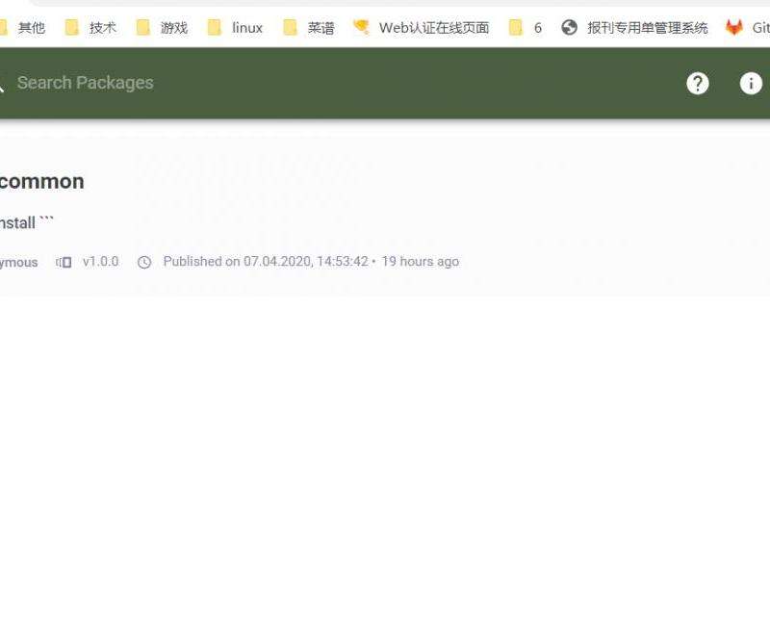This screenshot has width=770, height=620.
Task: Open the 菜谱 bookmark folder
Action: (x=309, y=28)
